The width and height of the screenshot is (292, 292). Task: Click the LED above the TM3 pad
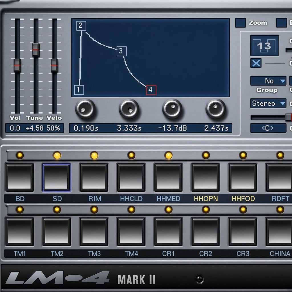tap(94, 210)
